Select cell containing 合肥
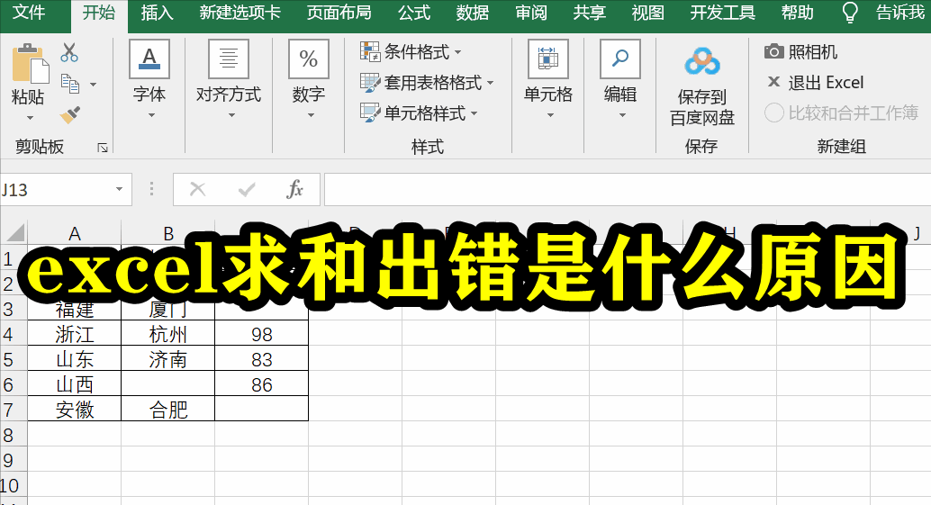Image resolution: width=931 pixels, height=505 pixels. [168, 410]
